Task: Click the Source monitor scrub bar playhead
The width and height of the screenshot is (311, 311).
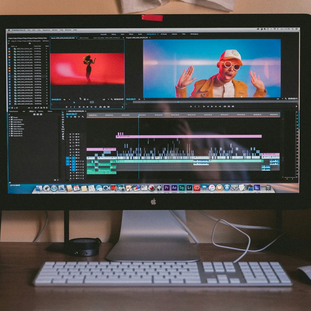Action: 74,102
